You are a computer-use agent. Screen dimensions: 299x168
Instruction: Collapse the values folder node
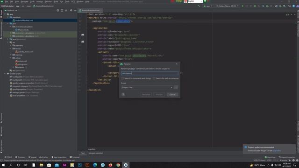click(x=10, y=58)
